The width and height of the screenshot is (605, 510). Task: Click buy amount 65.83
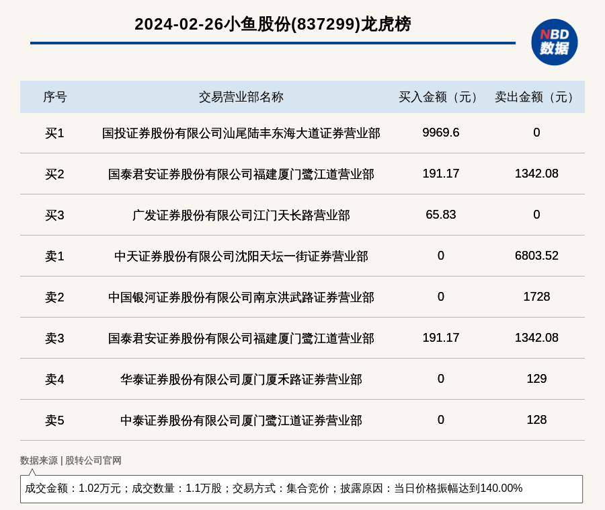pos(440,214)
